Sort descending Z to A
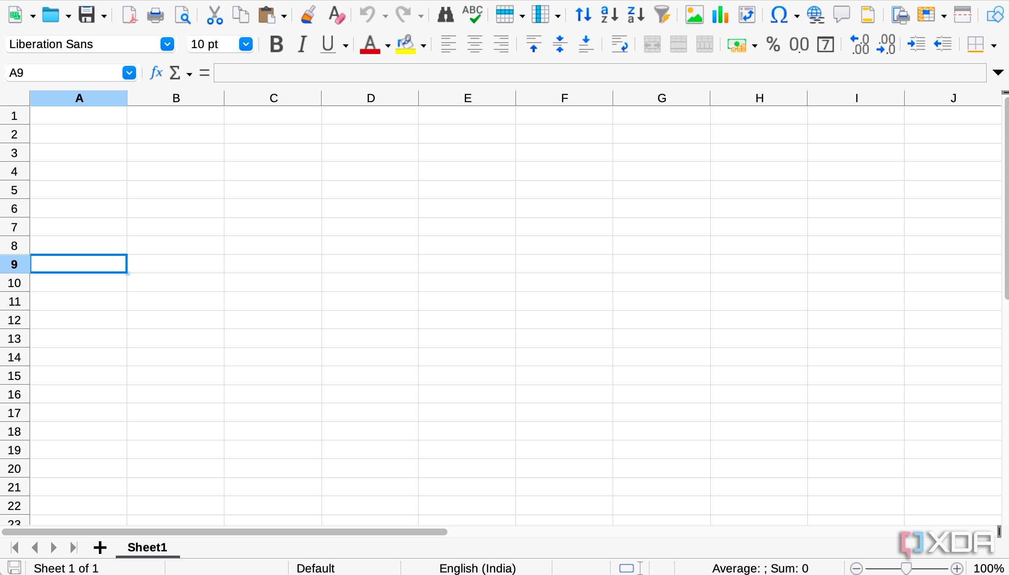 click(636, 16)
